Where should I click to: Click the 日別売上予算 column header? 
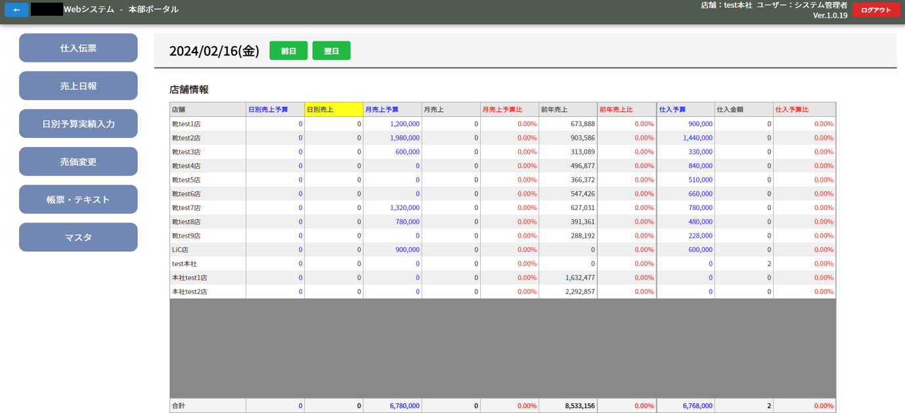[x=275, y=110]
